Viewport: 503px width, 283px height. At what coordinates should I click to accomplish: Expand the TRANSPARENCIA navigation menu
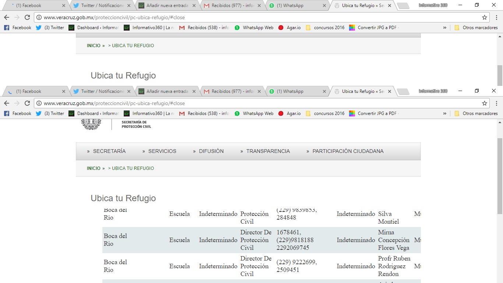coord(268,151)
